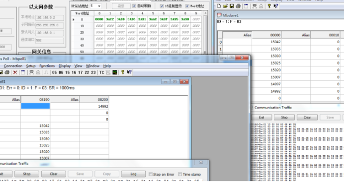The height and width of the screenshot is (182, 344).
Task: Open the green real-time chart icon
Action: tap(114, 72)
